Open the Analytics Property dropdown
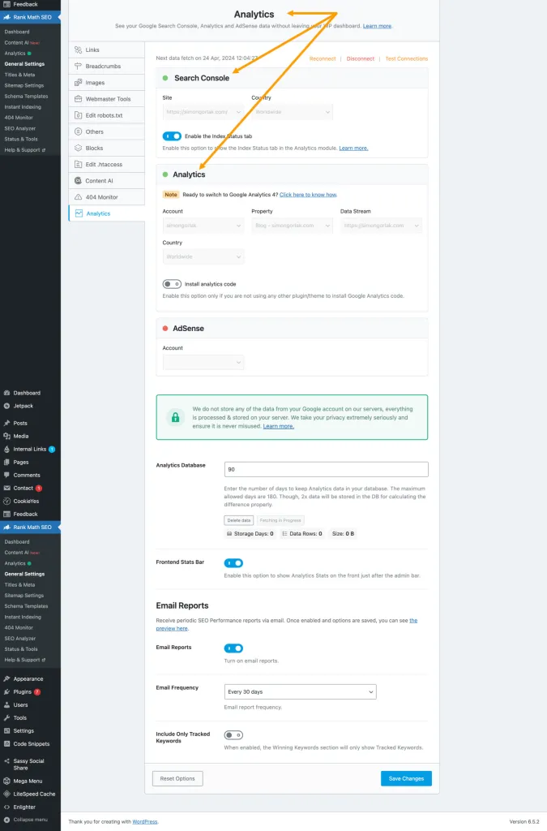Image resolution: width=547 pixels, height=831 pixels. [292, 226]
